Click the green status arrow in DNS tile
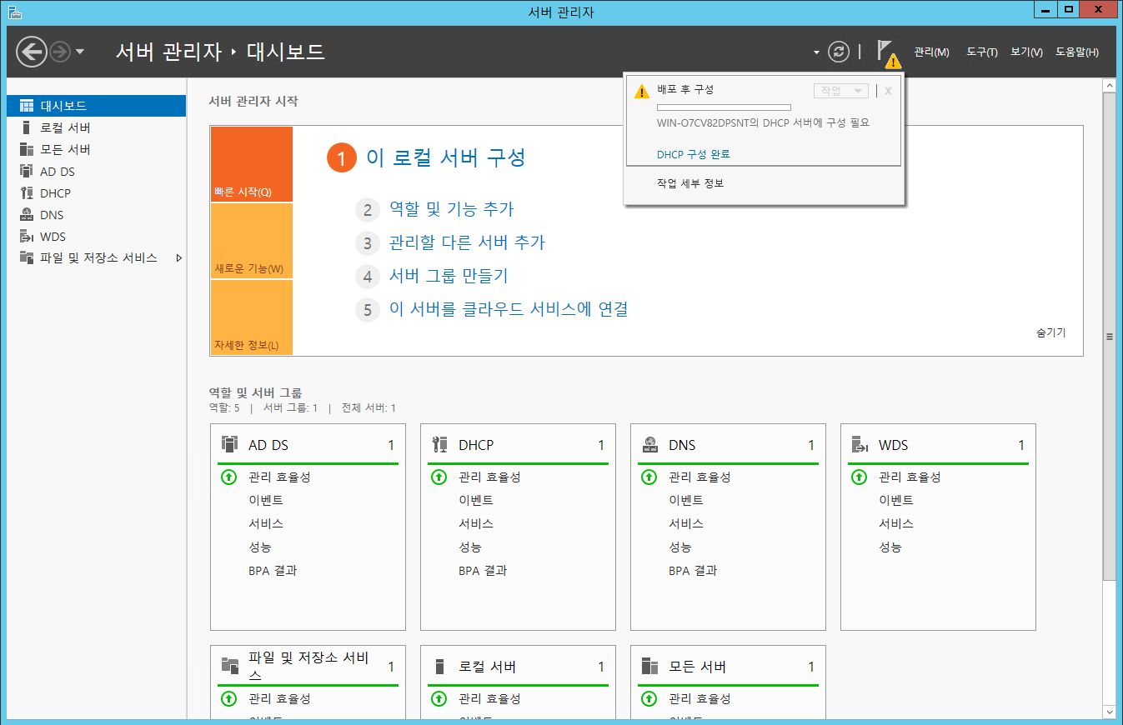The width and height of the screenshot is (1123, 725). (649, 477)
